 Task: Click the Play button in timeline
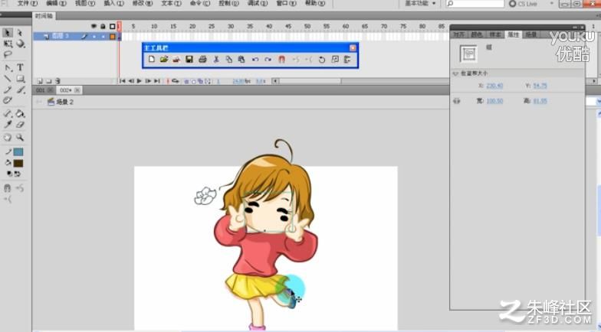(140, 81)
